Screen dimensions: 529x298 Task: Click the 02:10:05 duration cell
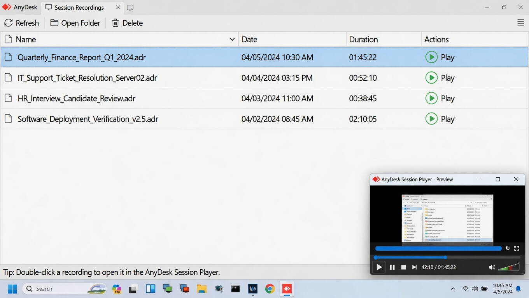pos(363,119)
